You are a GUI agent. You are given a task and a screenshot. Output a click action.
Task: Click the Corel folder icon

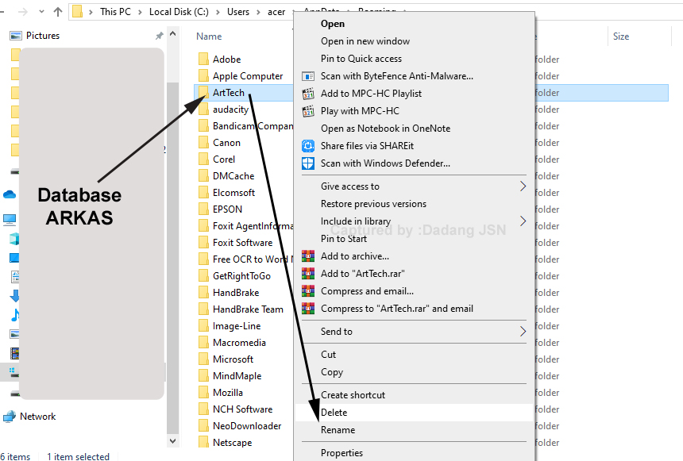click(x=203, y=159)
